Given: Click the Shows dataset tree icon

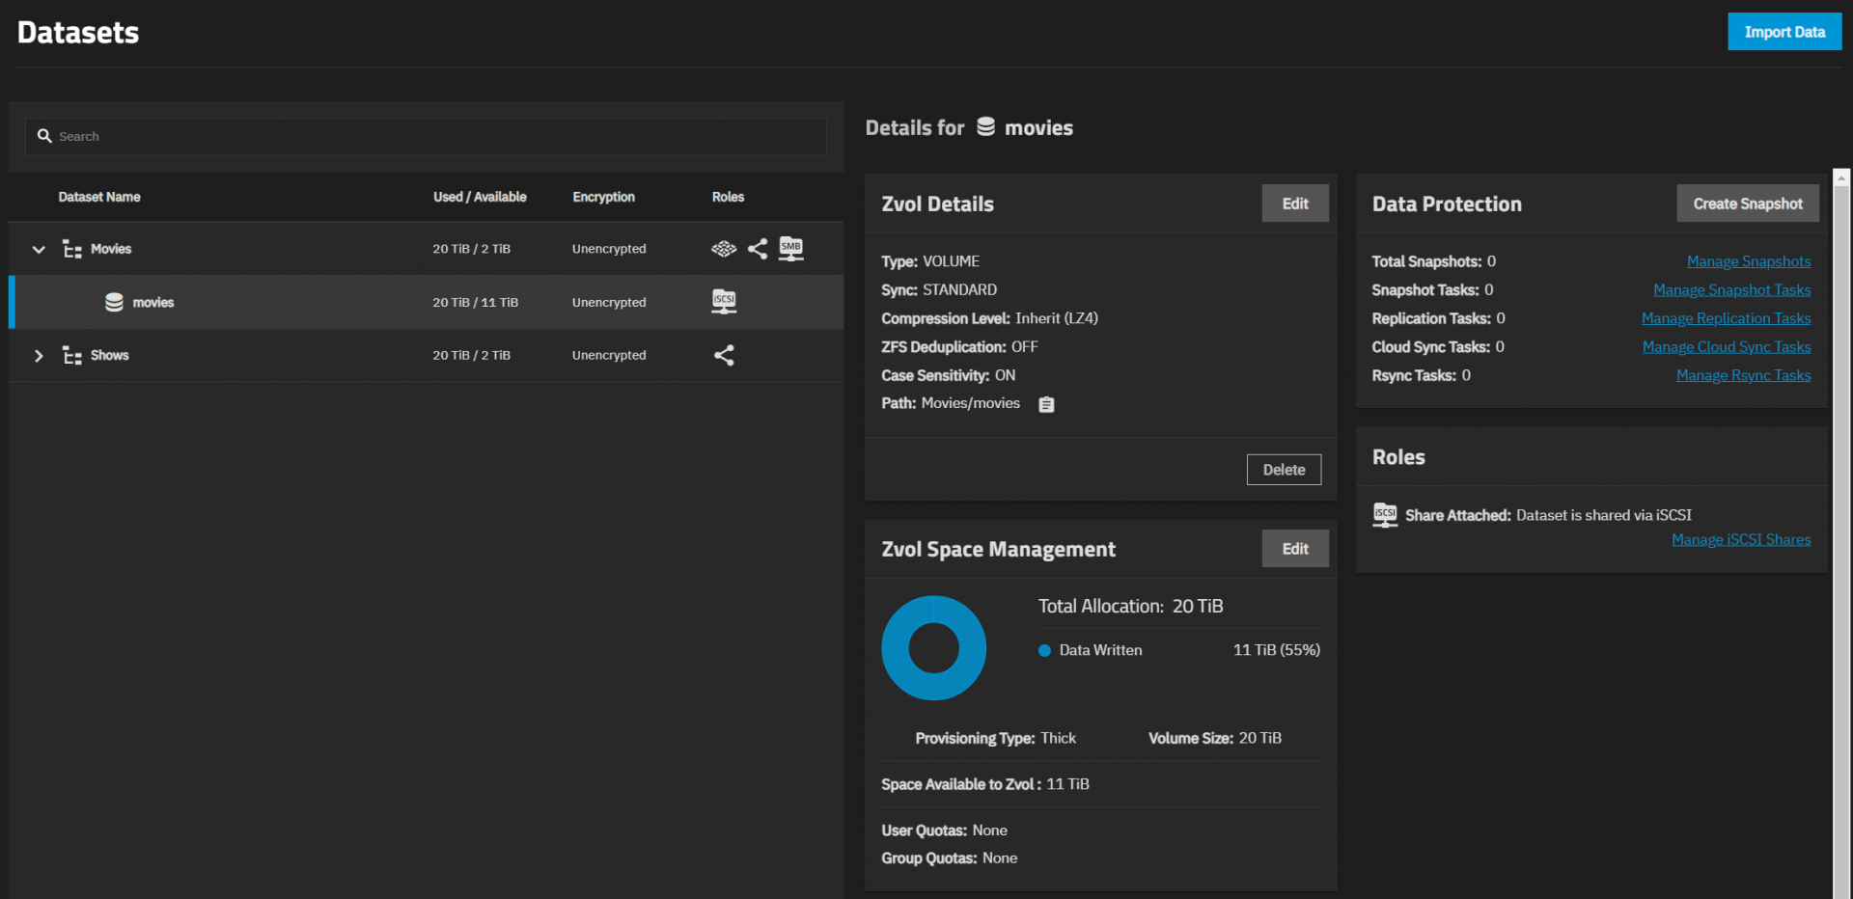Looking at the screenshot, I should pos(72,355).
